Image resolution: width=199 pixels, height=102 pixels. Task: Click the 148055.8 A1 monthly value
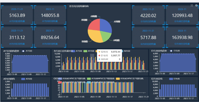tap(50, 15)
